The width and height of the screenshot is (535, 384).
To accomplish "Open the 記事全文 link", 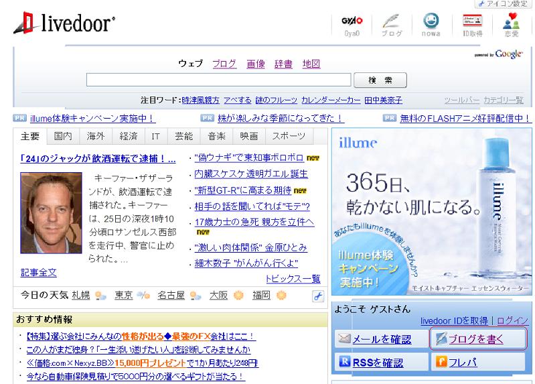I will [x=39, y=273].
